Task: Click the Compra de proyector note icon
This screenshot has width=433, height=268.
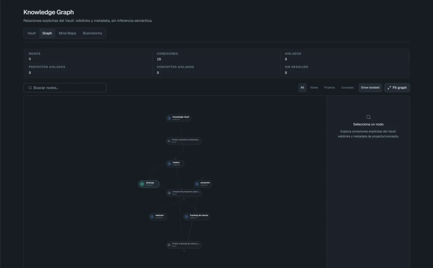Action: click(169, 193)
